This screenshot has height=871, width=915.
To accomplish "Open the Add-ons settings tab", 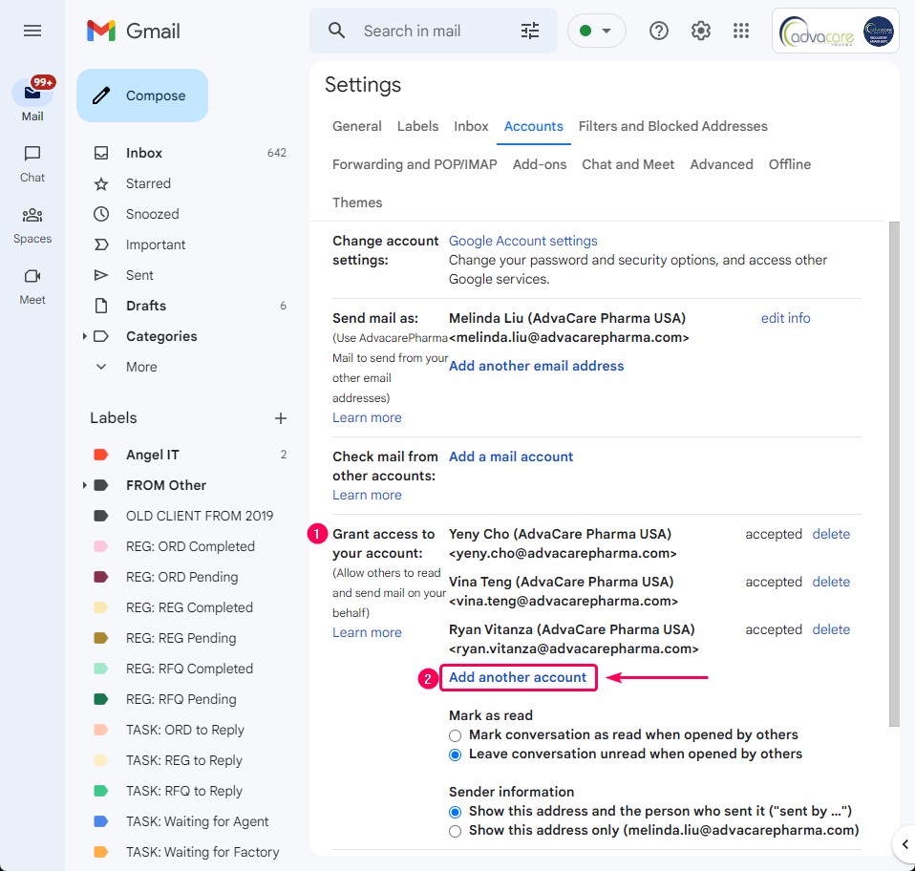I will pyautogui.click(x=540, y=164).
